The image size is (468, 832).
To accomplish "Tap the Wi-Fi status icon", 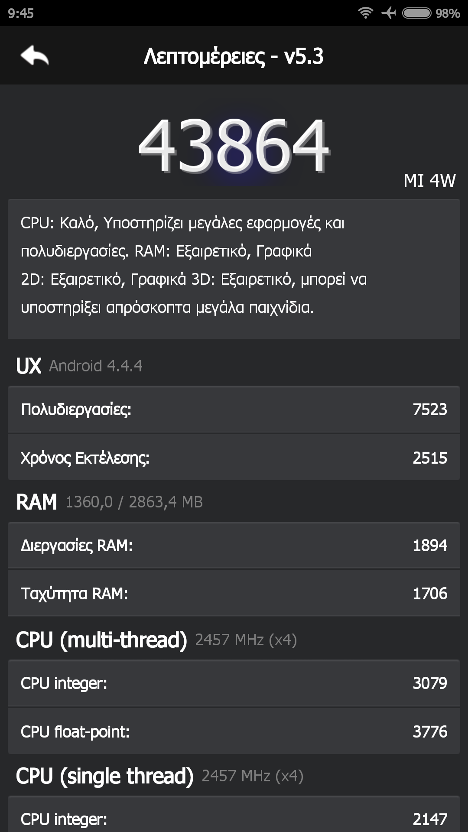I will (365, 13).
